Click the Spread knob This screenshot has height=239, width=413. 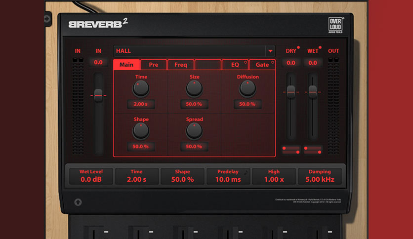point(194,131)
